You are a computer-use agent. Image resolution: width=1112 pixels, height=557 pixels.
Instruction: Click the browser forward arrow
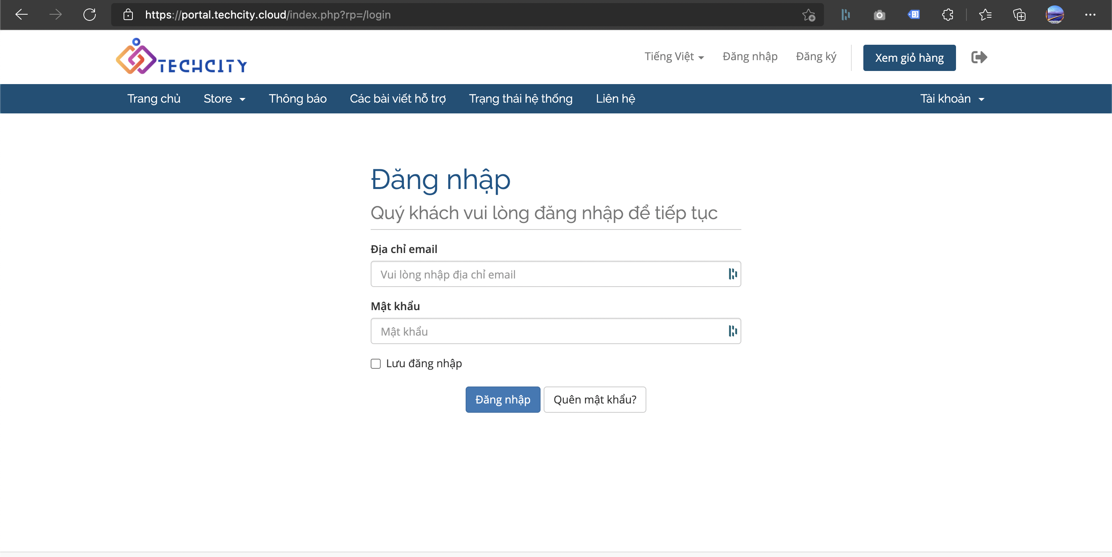(x=55, y=15)
